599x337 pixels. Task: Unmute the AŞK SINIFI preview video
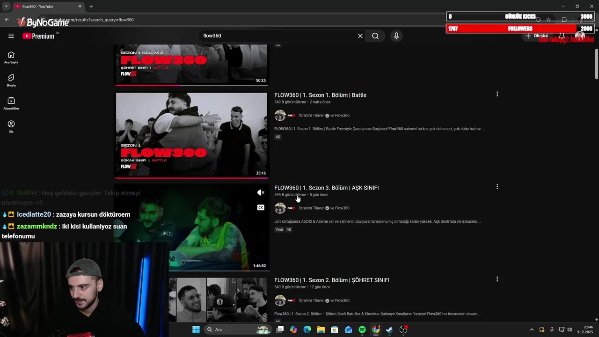(261, 192)
